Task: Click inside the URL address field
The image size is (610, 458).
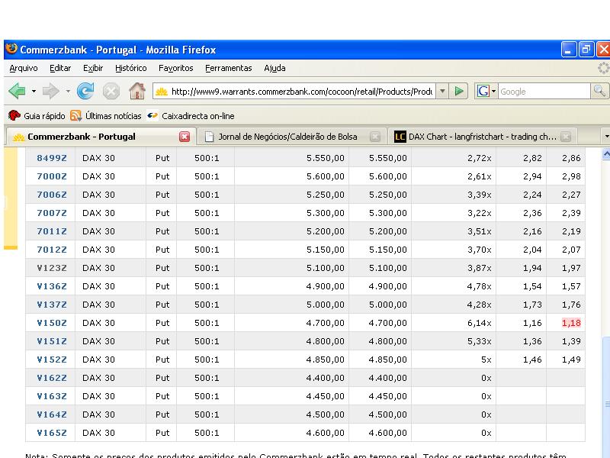Action: pos(302,92)
